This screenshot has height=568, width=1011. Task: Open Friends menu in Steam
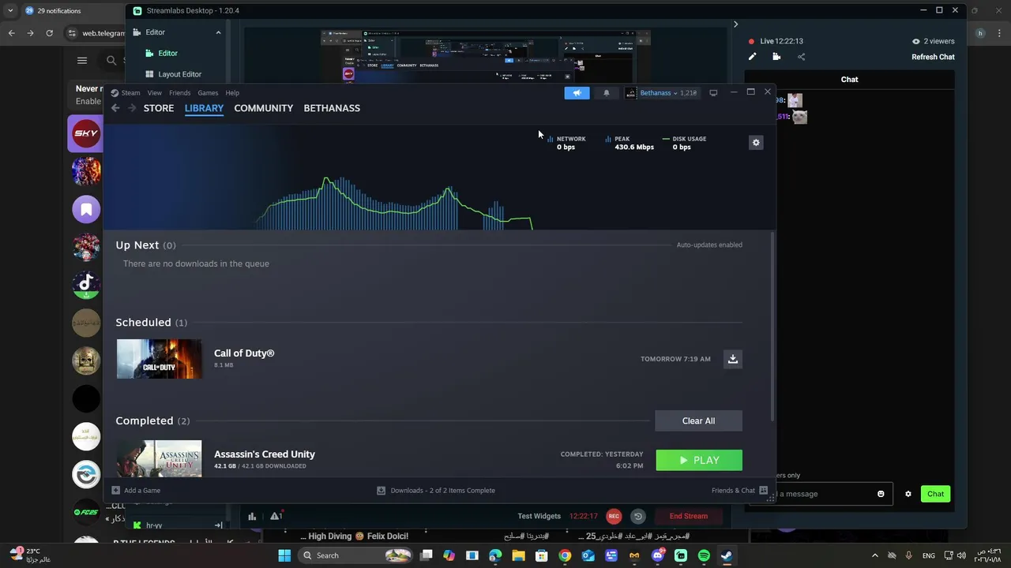point(179,93)
